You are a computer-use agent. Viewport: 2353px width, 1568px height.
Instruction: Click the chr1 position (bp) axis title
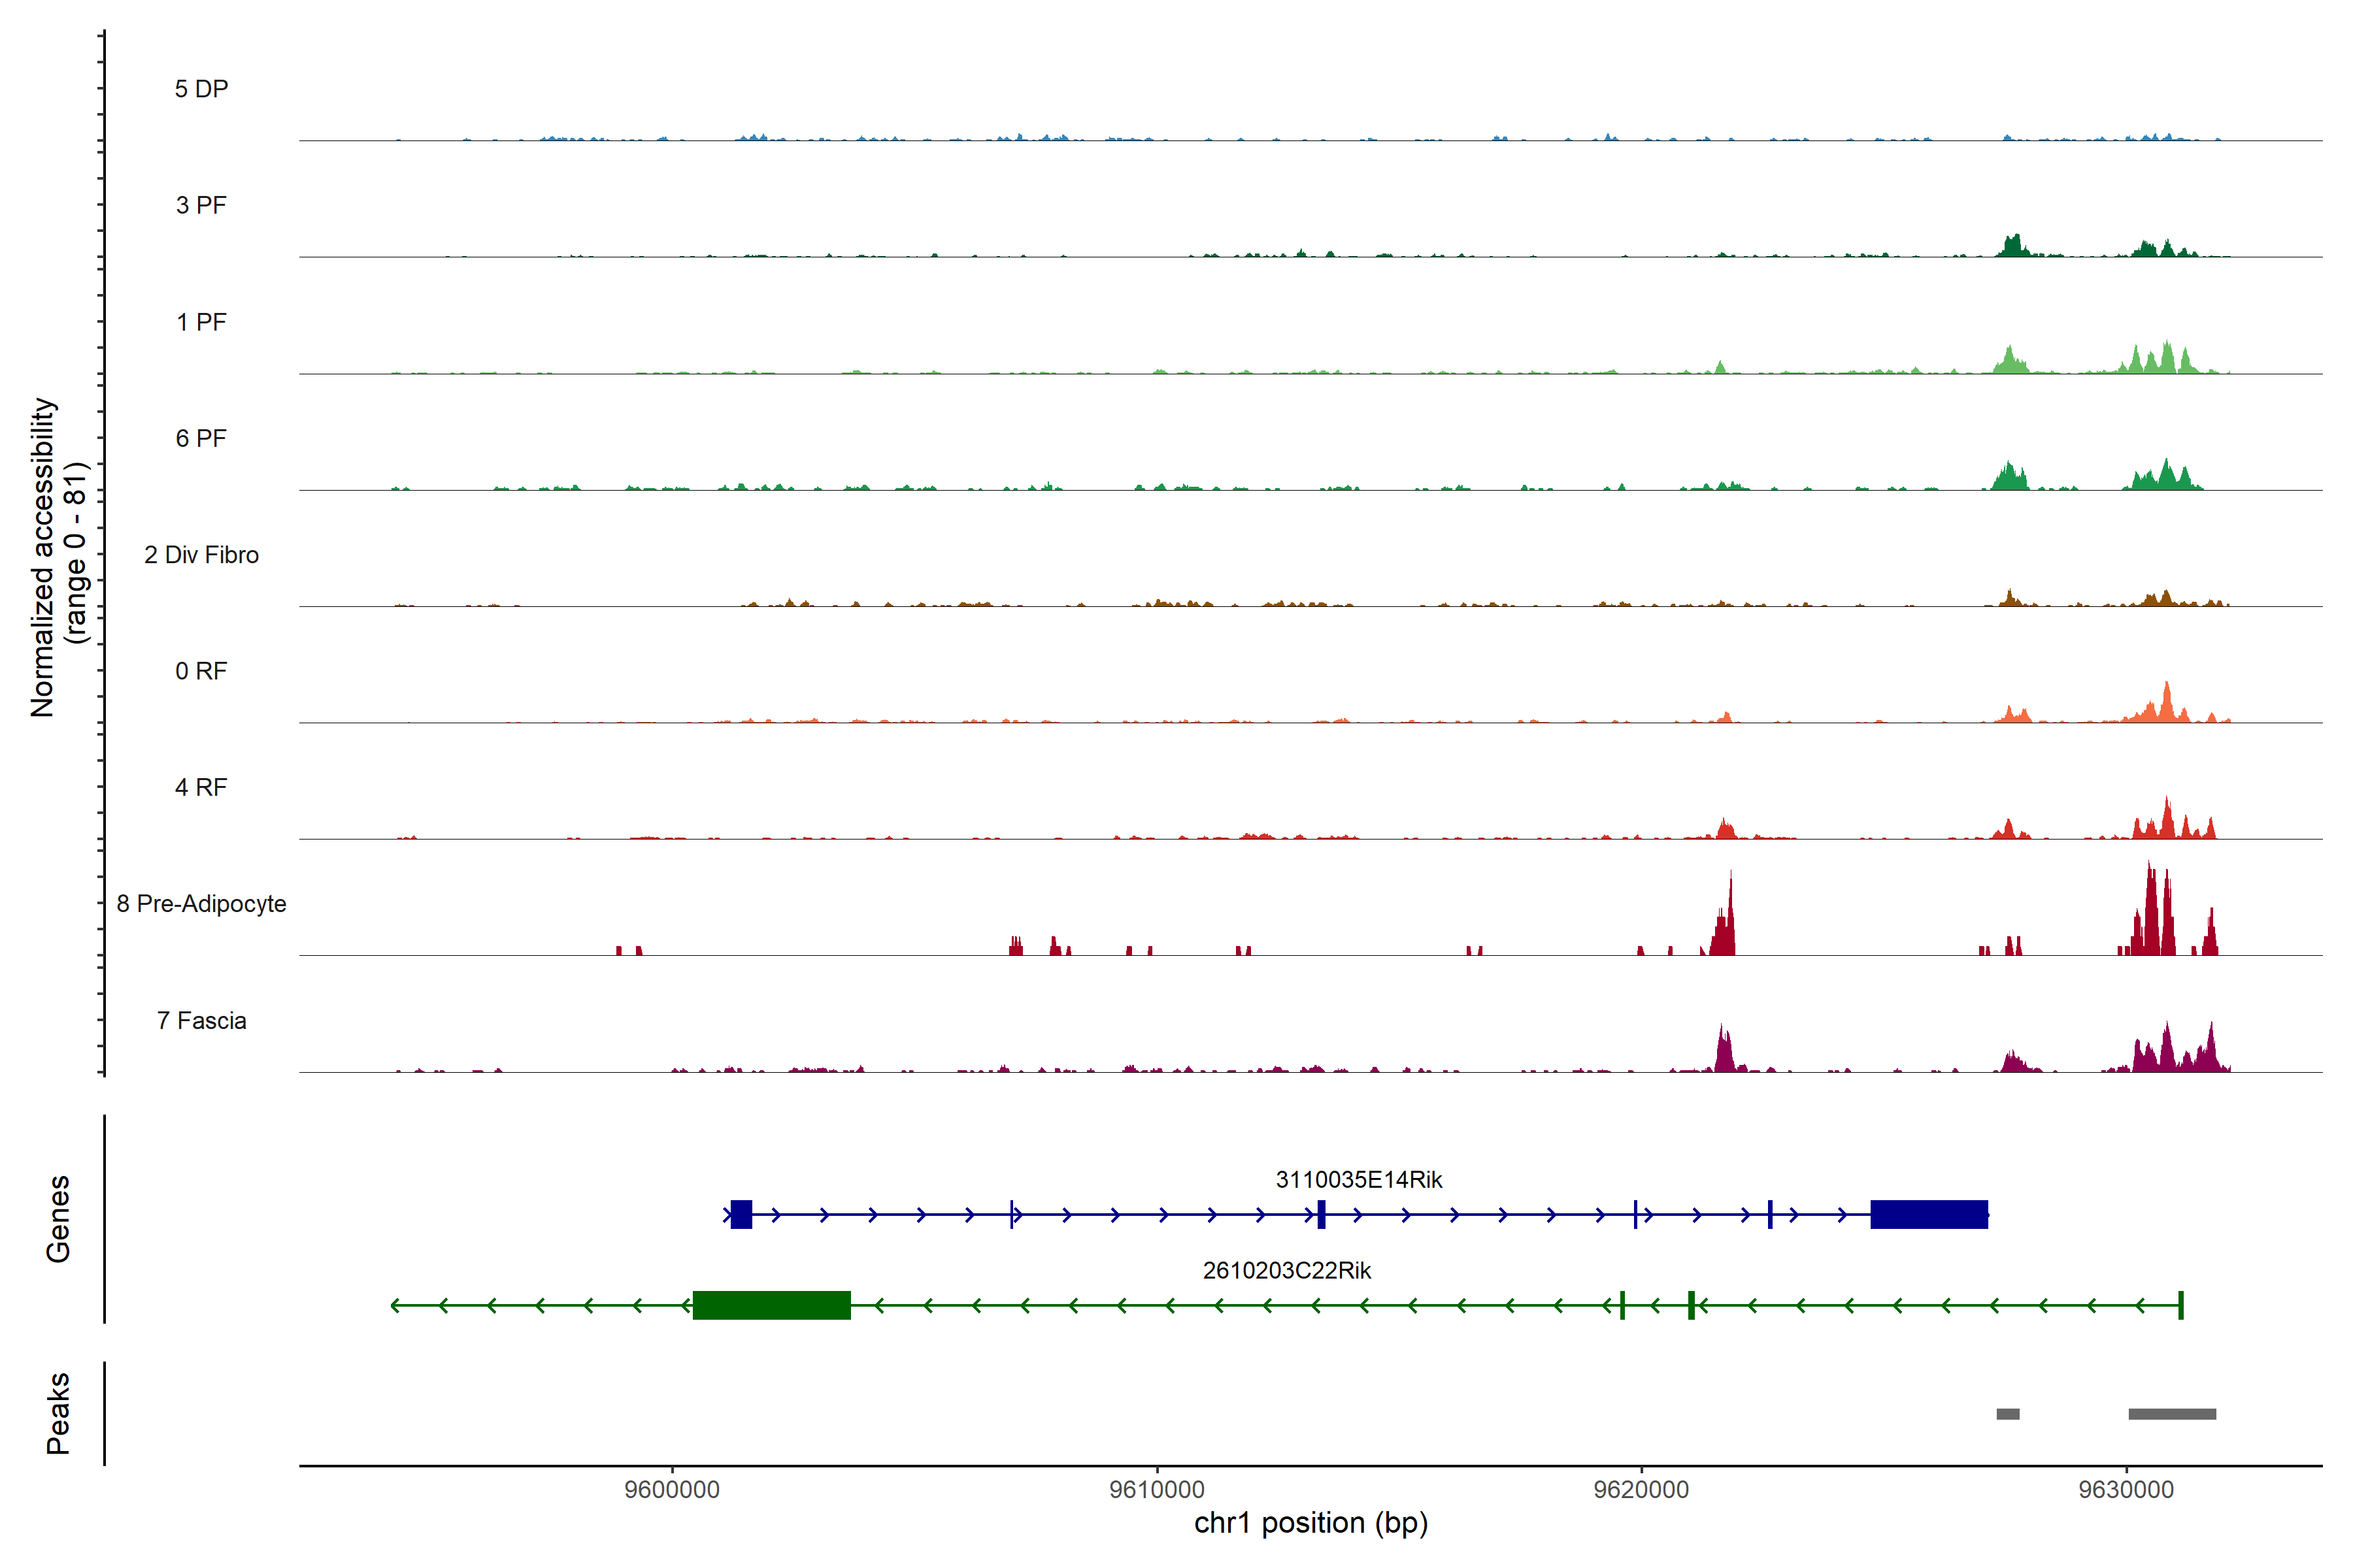click(1310, 1523)
